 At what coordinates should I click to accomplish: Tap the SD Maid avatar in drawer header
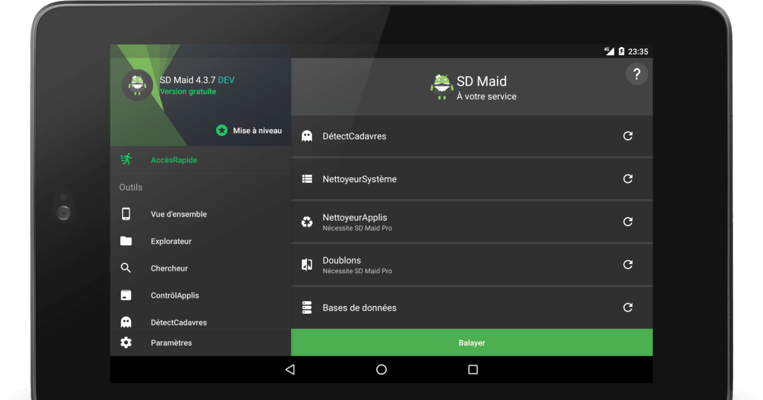pos(137,85)
